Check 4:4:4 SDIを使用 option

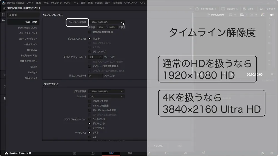(x=90, y=106)
